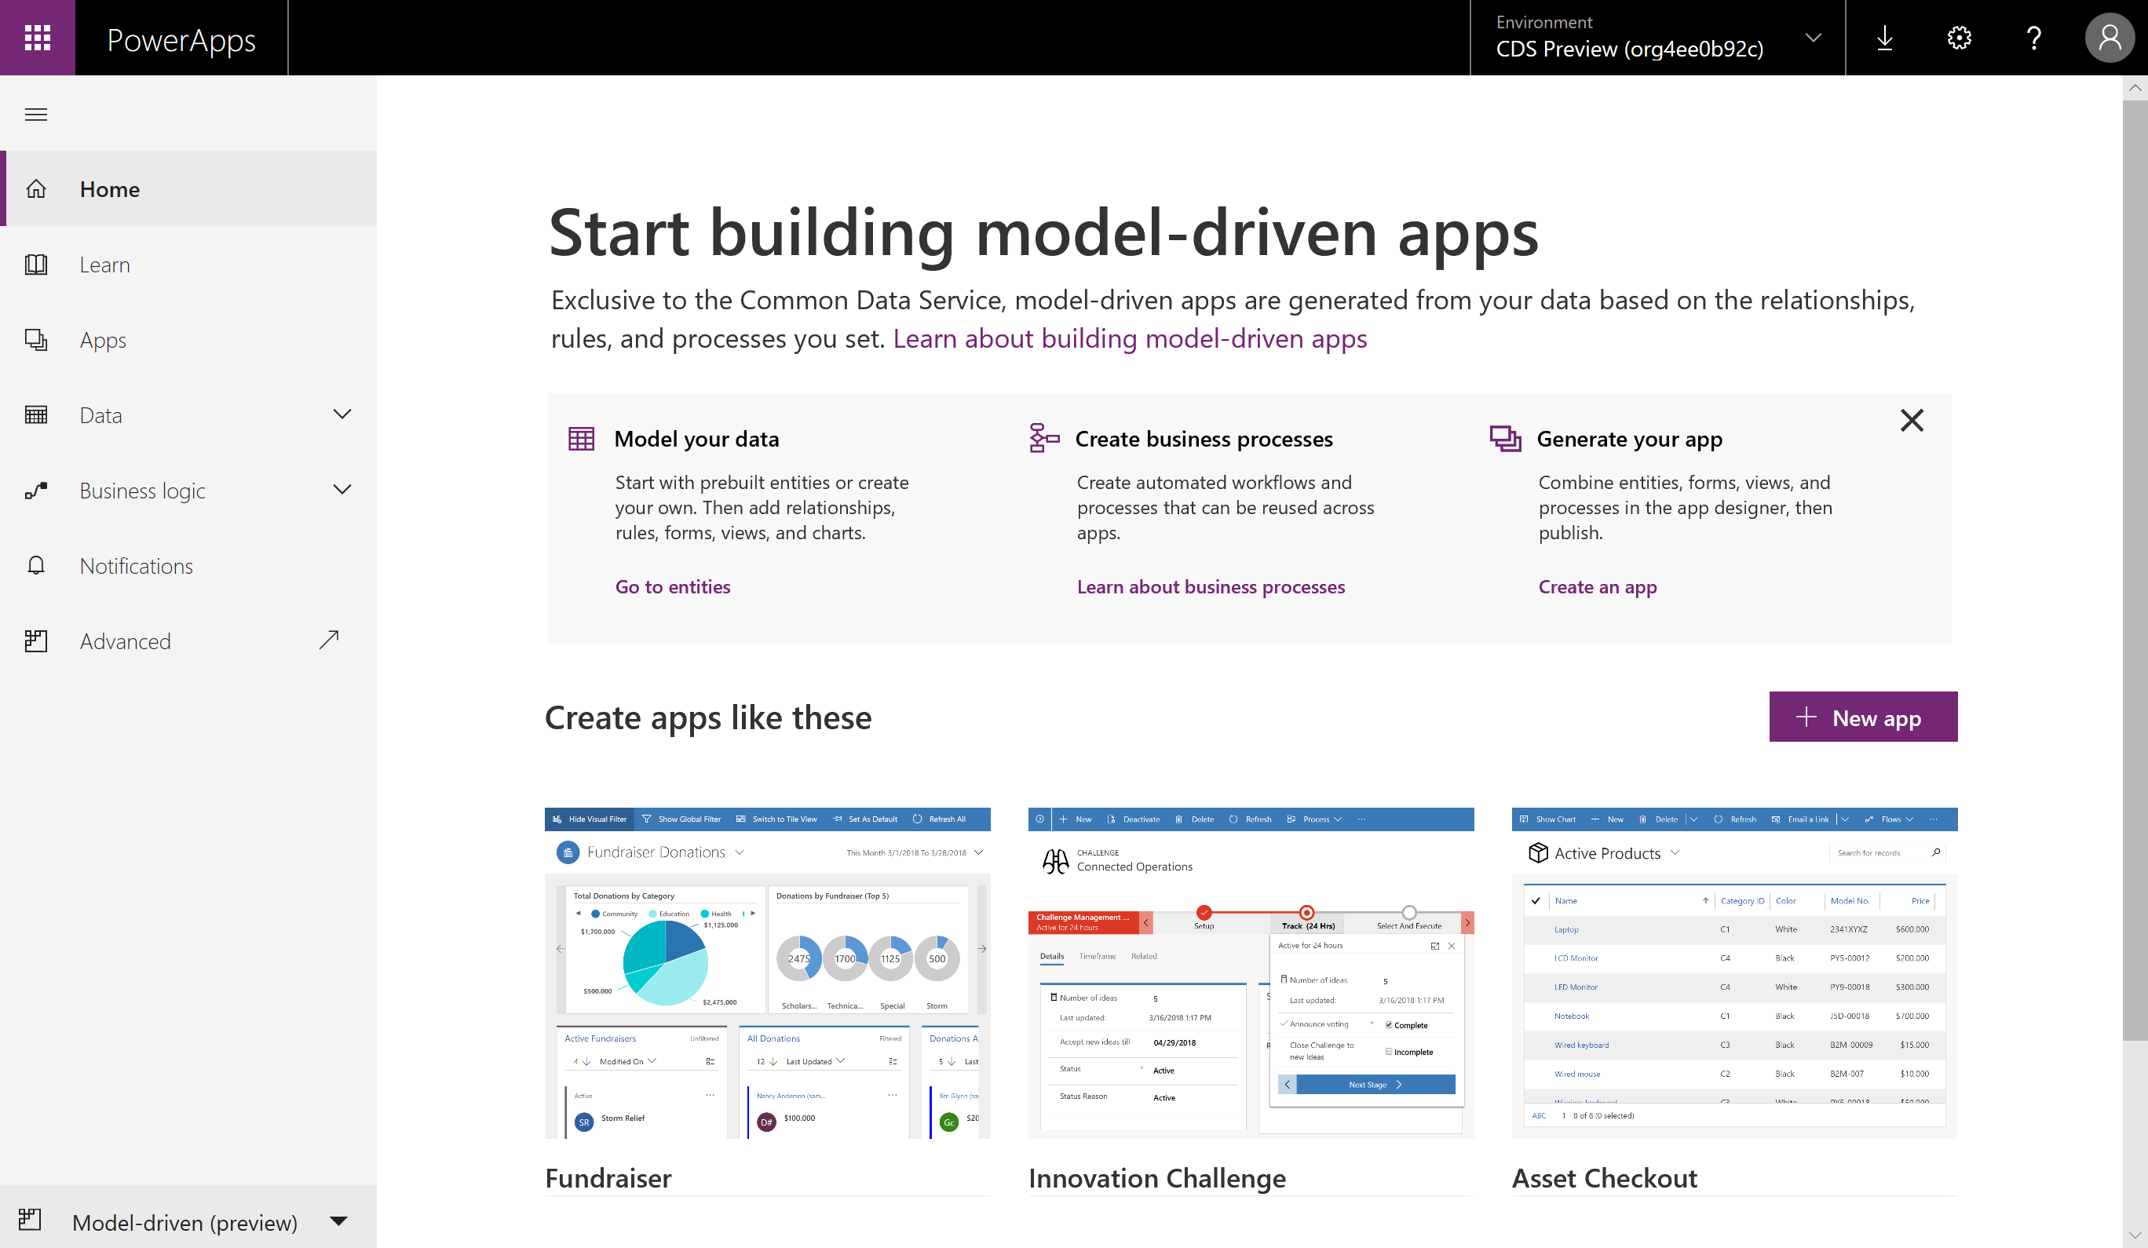
Task: Collapse the sidebar with the hamburger icon
Action: click(x=36, y=113)
